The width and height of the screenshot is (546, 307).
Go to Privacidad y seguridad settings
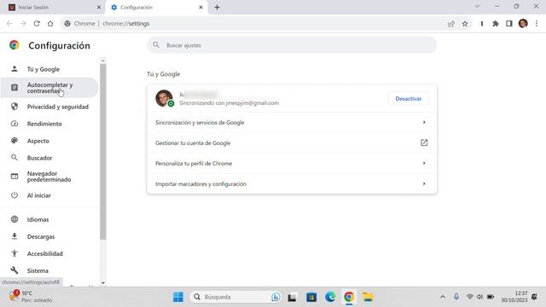tap(57, 107)
